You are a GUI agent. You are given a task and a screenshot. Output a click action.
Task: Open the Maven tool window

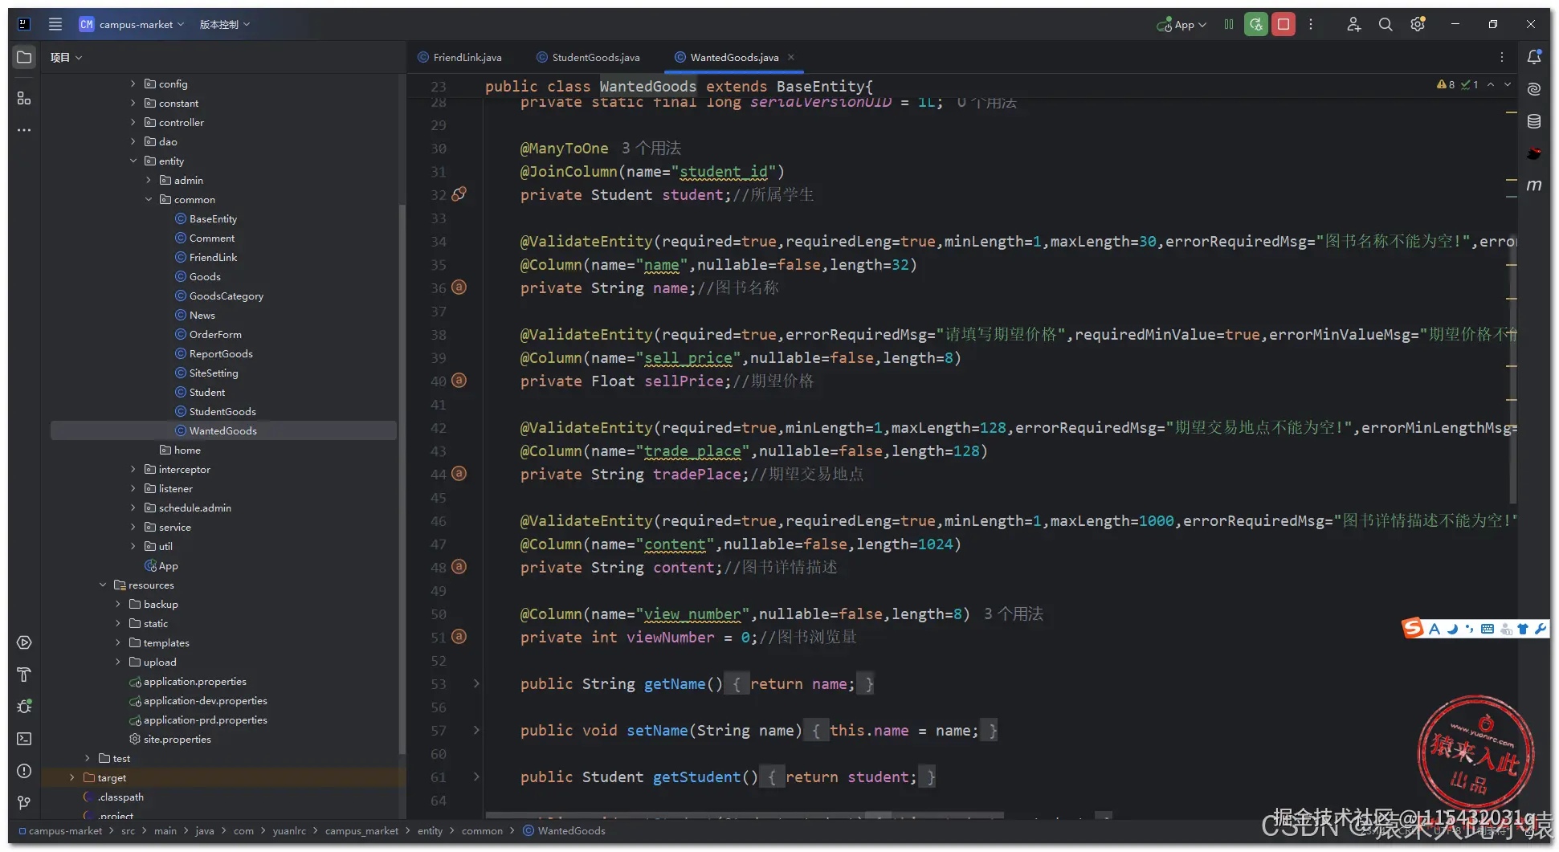click(x=1534, y=185)
